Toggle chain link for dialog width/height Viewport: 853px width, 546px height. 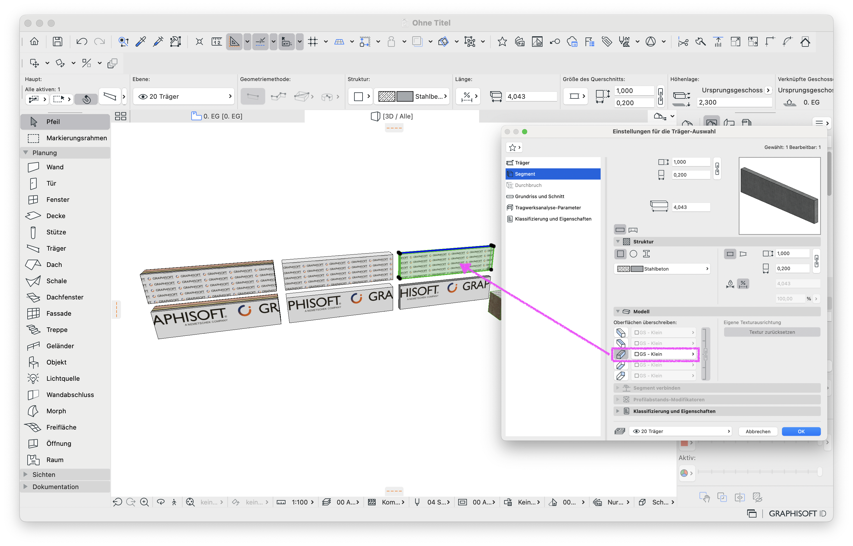point(717,168)
